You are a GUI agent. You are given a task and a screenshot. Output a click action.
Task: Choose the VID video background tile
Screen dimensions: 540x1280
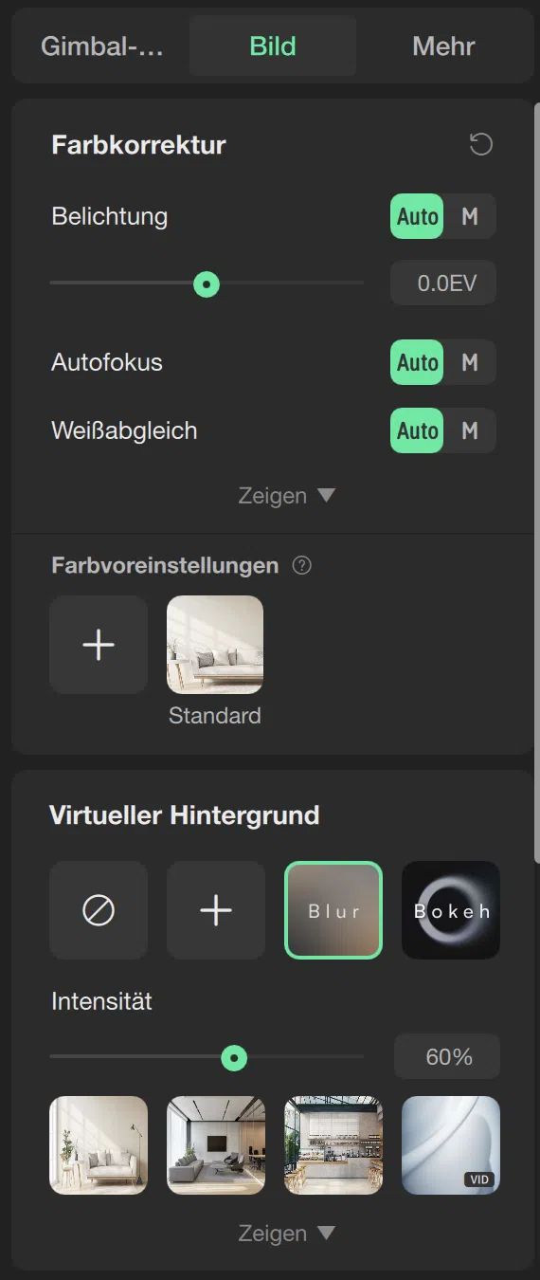pyautogui.click(x=451, y=1145)
